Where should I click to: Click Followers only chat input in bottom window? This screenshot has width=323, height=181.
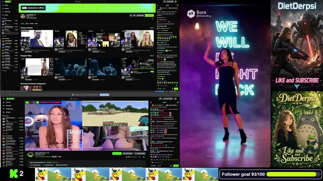click(164, 162)
